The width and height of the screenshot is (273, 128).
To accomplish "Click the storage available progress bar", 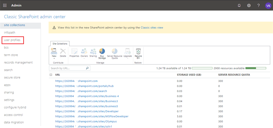I will pos(202,68).
